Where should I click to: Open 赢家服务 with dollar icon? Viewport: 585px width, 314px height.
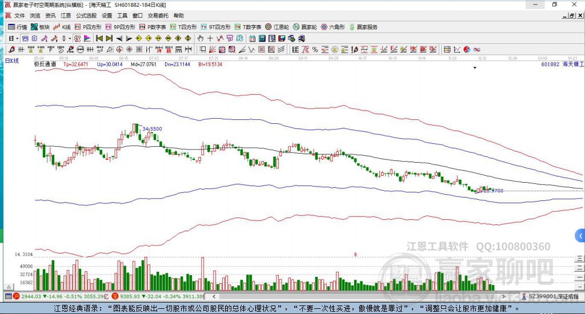pos(363,27)
